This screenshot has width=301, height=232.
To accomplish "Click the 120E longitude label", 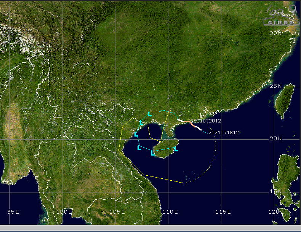I will tap(275, 211).
